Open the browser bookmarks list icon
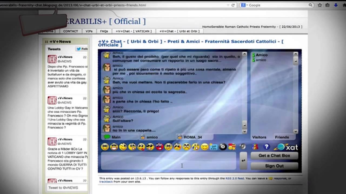The image size is (346, 194). click(327, 5)
